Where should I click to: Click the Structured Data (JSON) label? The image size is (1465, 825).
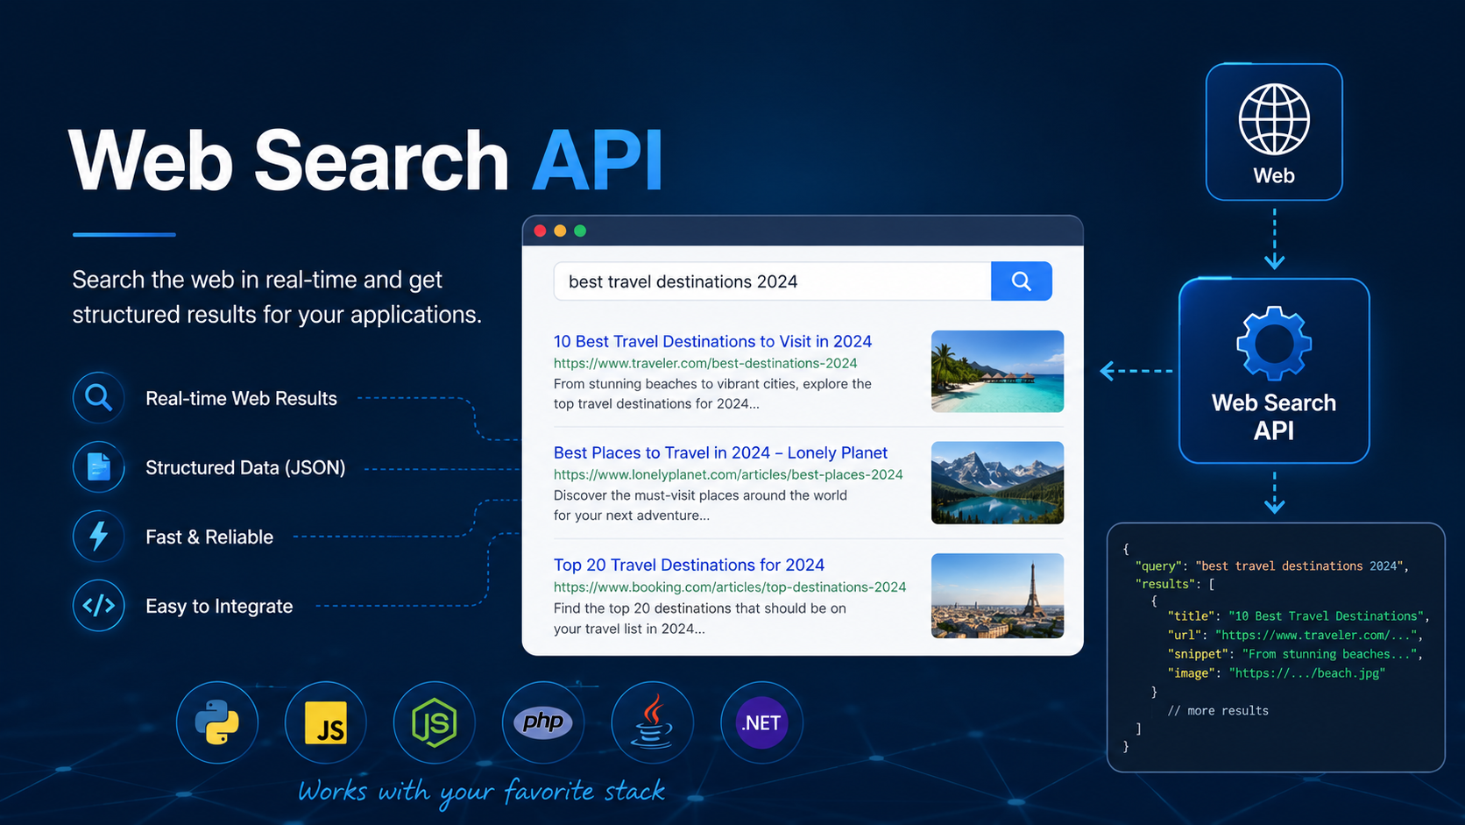[245, 467]
